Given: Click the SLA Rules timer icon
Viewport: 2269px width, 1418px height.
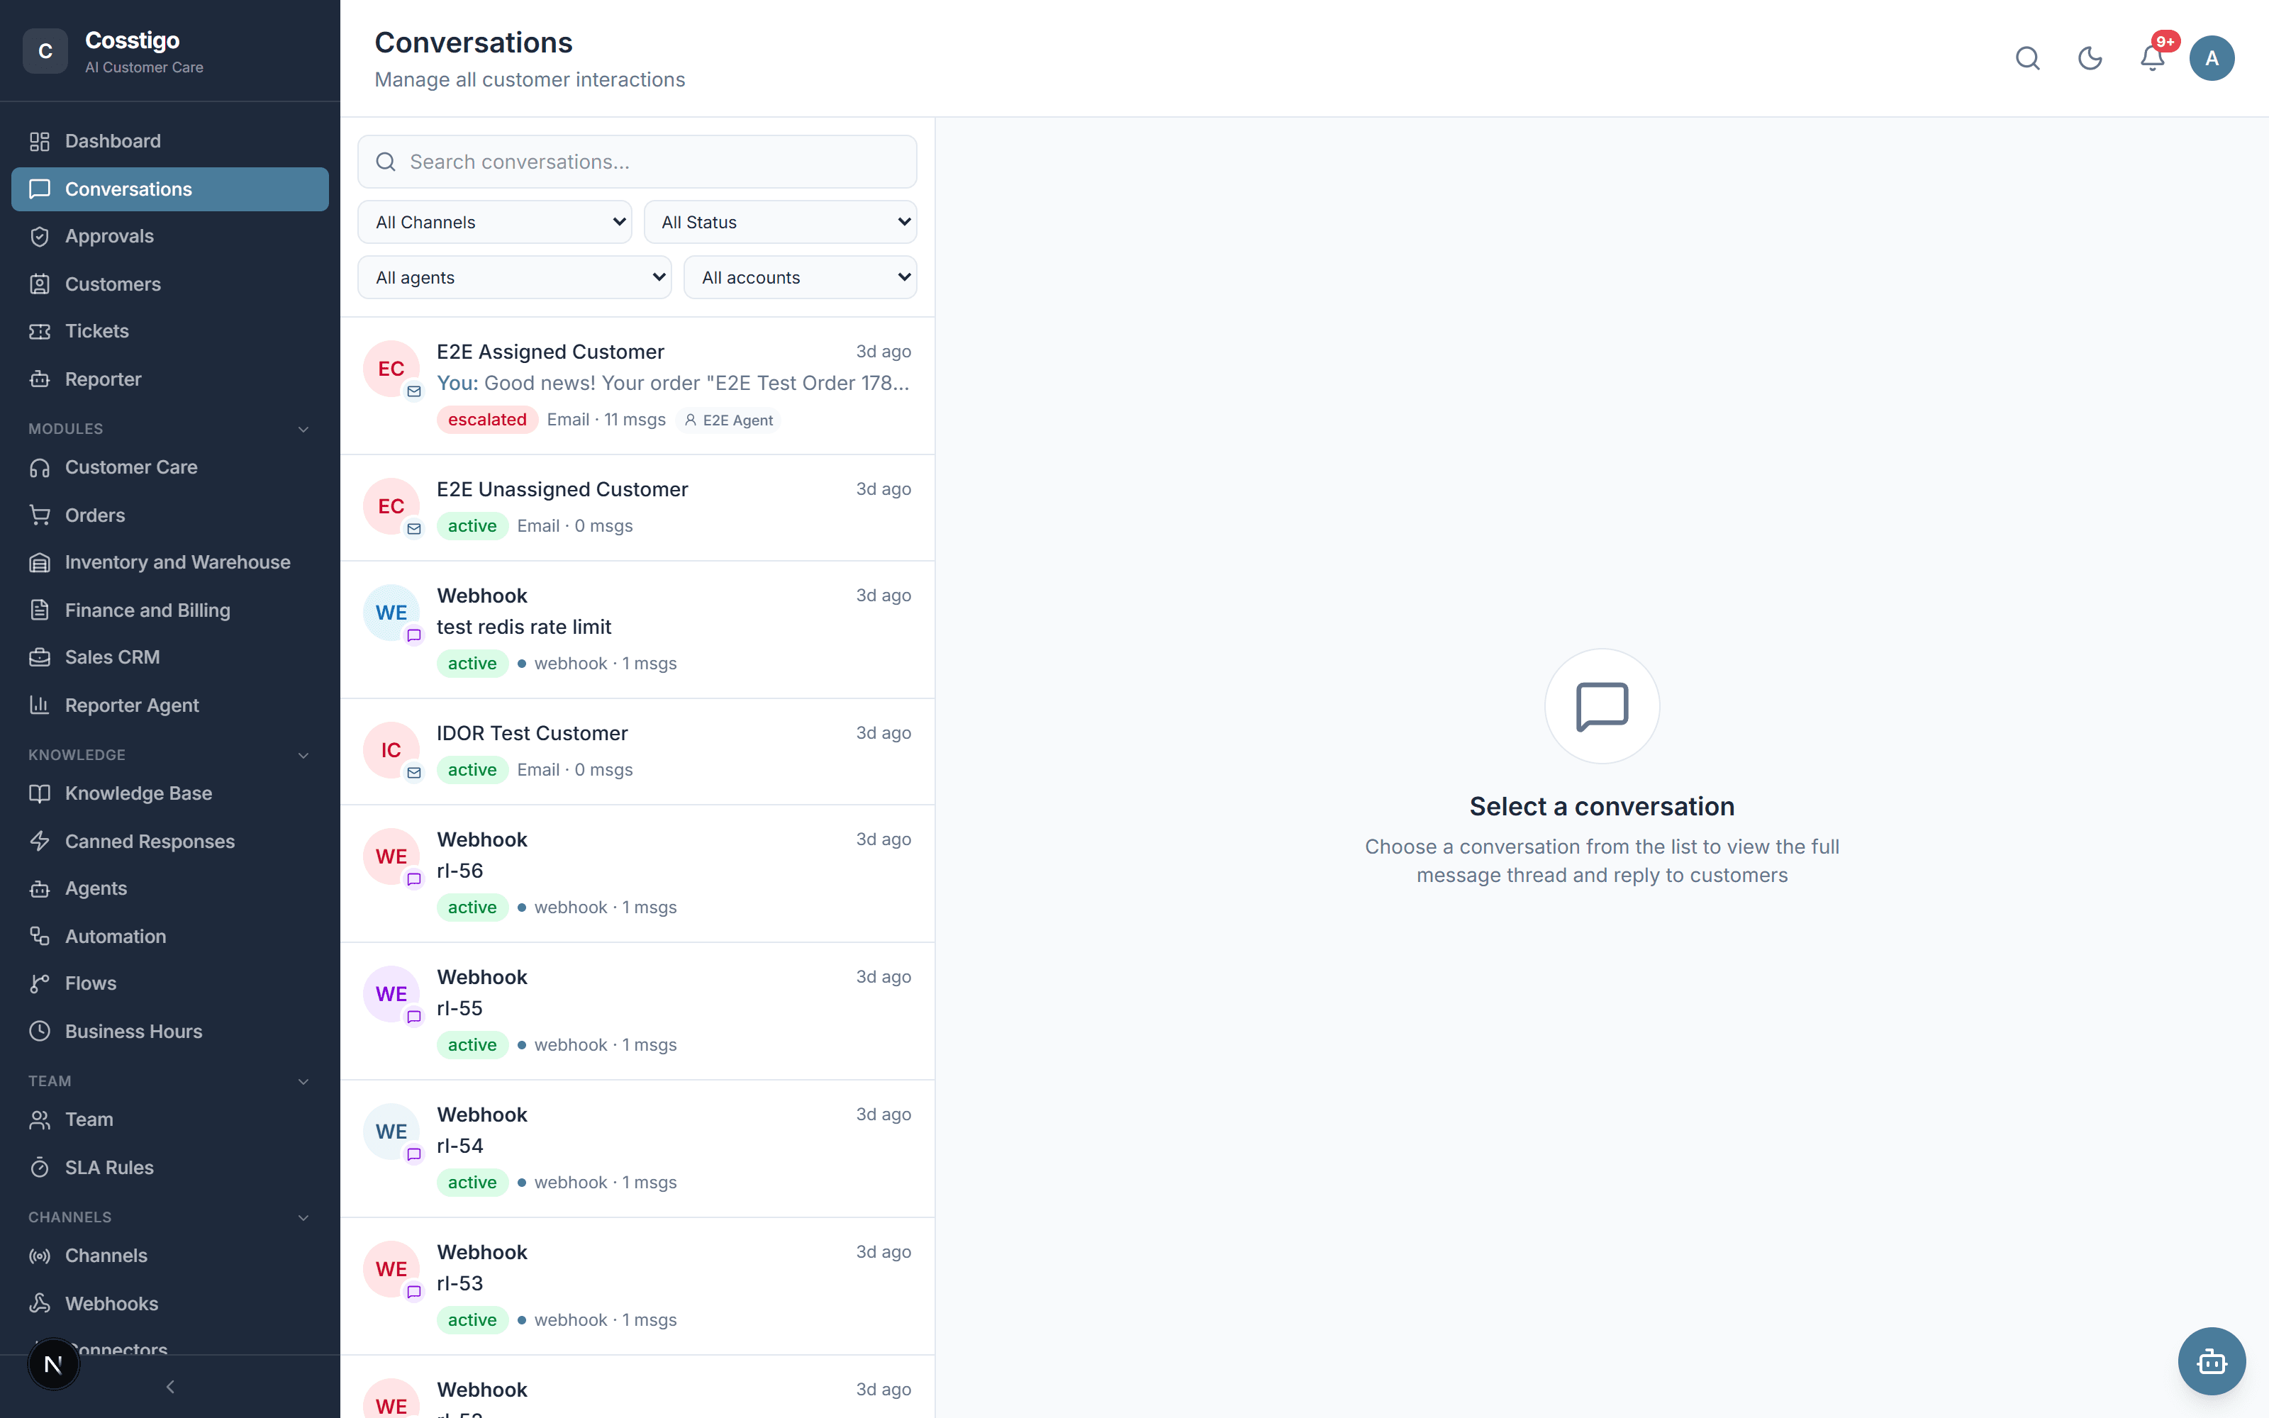Looking at the screenshot, I should (40, 1168).
